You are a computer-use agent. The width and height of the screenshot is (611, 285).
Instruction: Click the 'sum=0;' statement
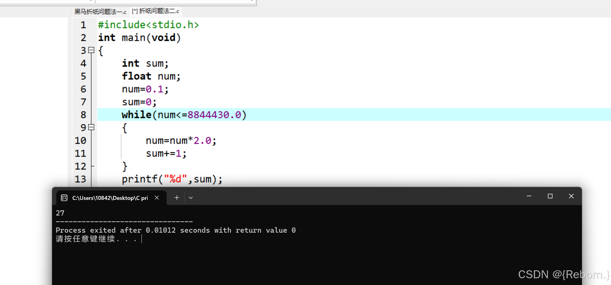click(x=139, y=102)
